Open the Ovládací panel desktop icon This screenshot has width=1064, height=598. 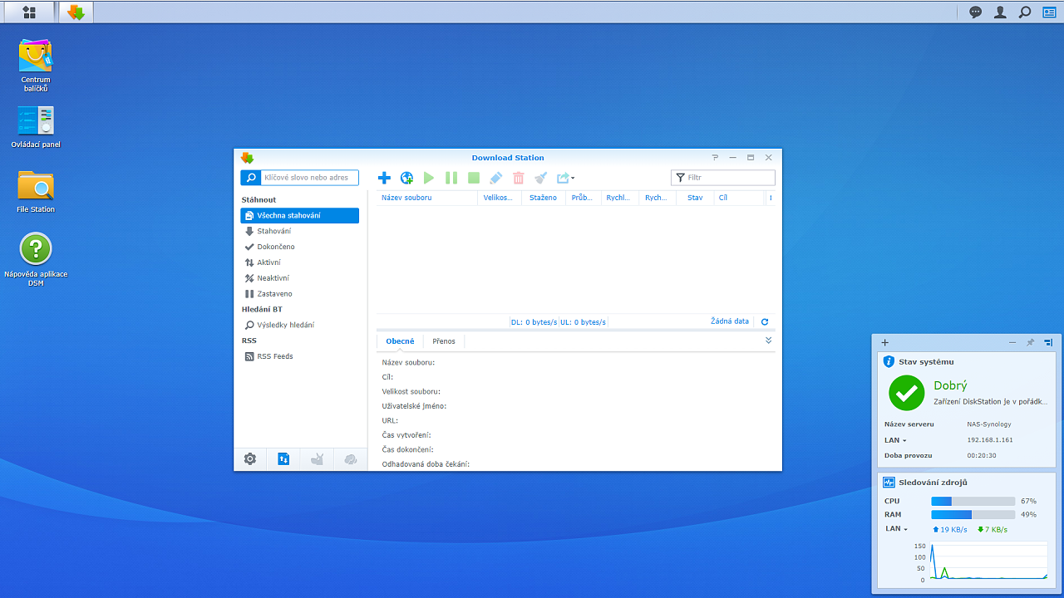[x=35, y=127]
